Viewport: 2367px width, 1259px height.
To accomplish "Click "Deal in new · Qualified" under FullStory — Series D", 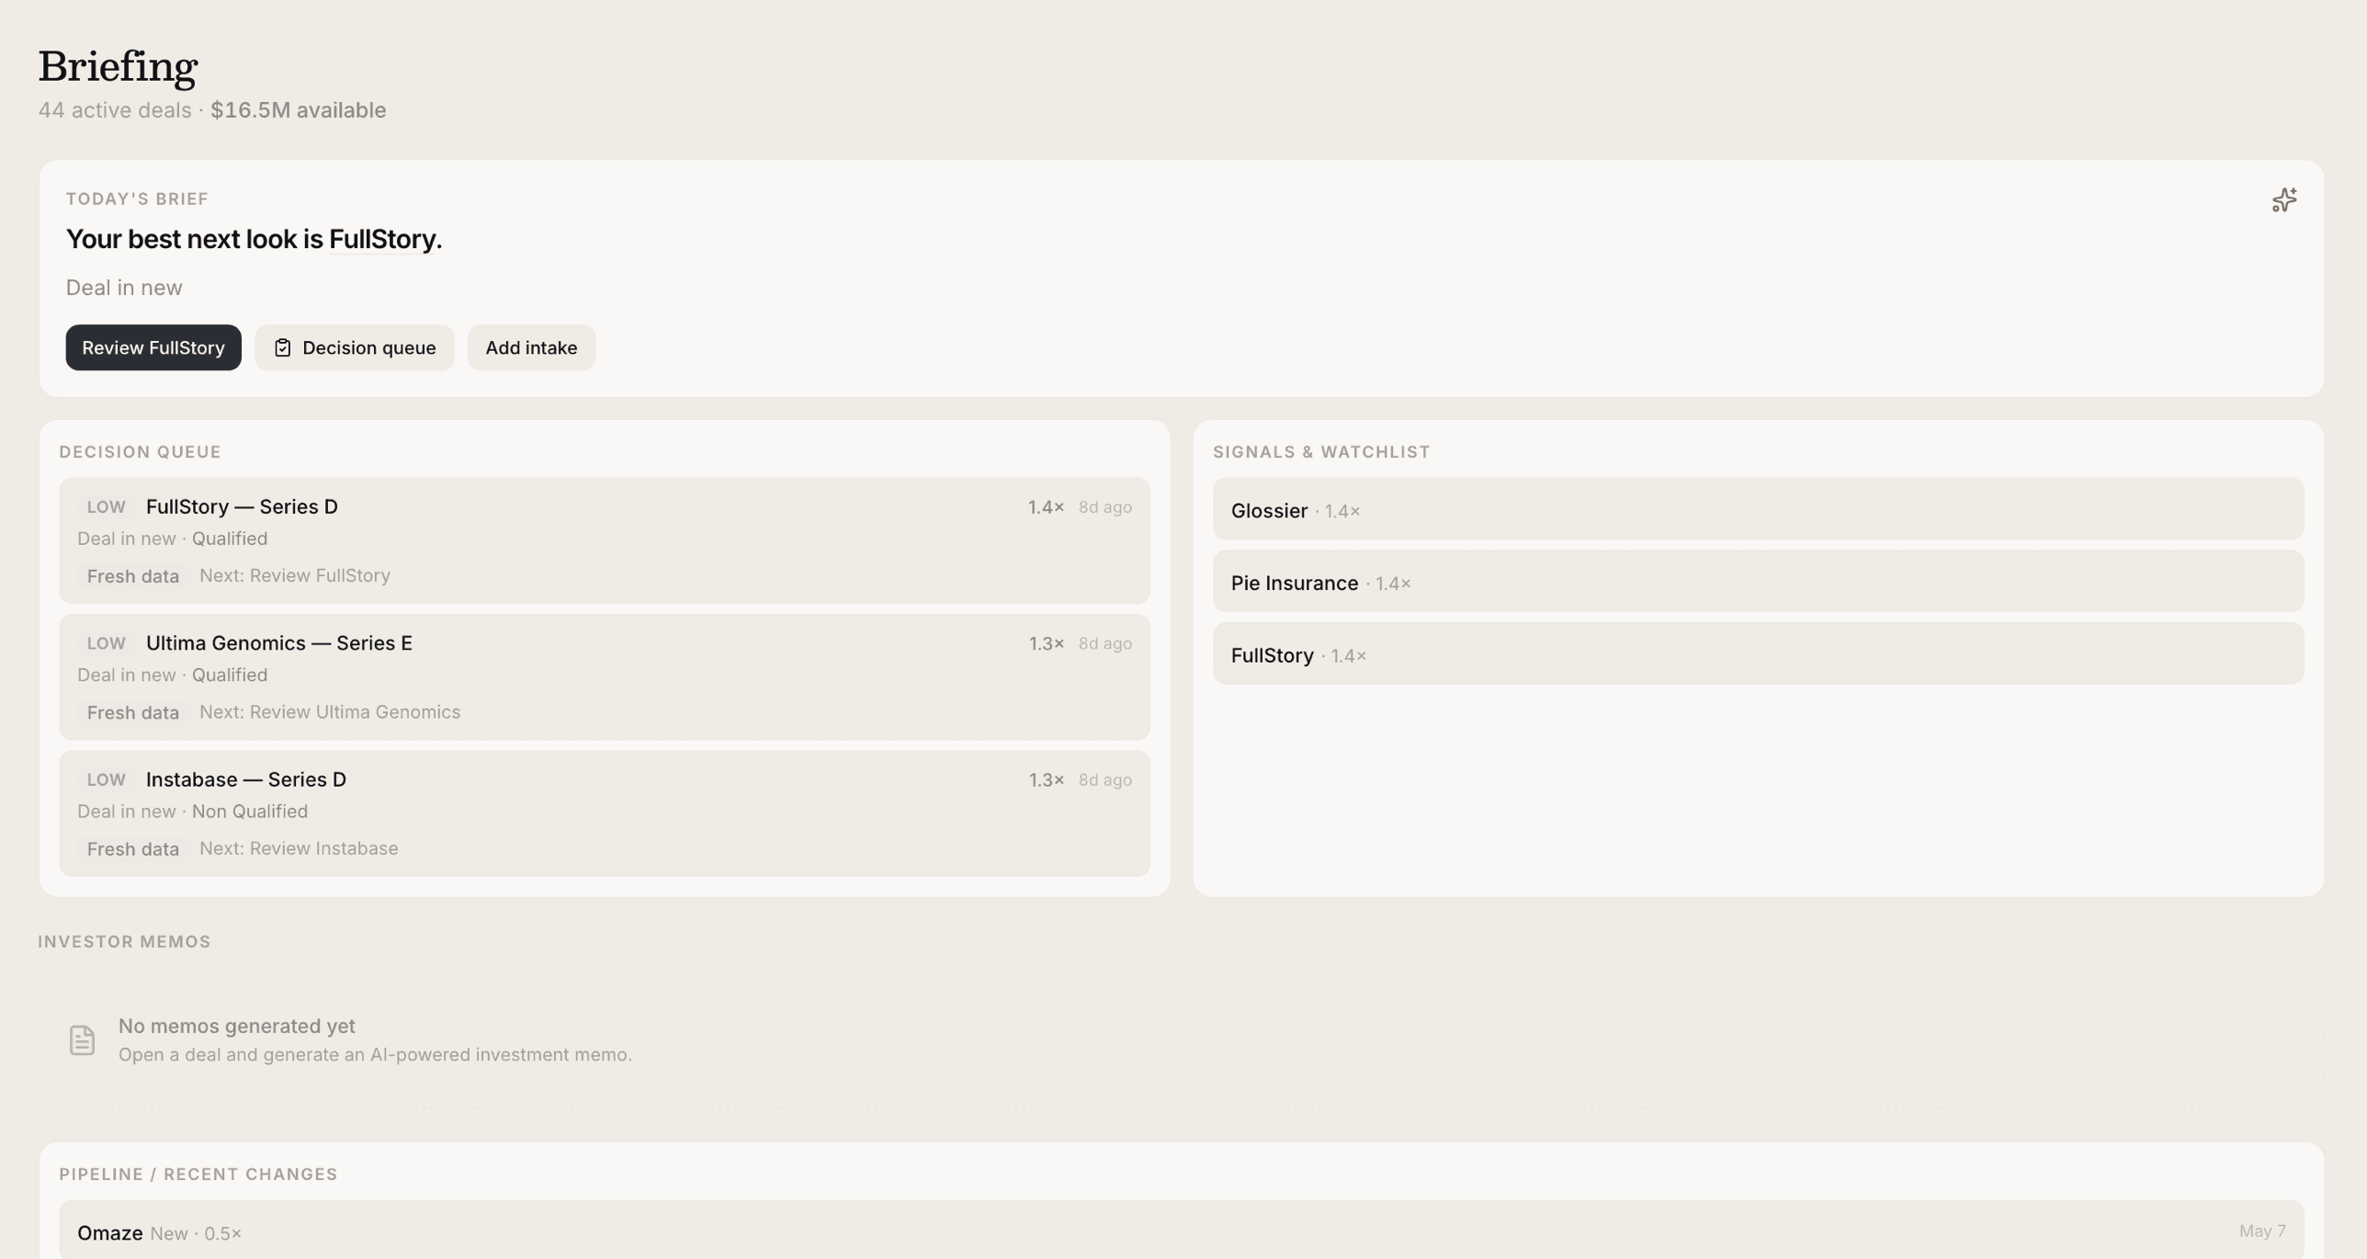I will [173, 539].
